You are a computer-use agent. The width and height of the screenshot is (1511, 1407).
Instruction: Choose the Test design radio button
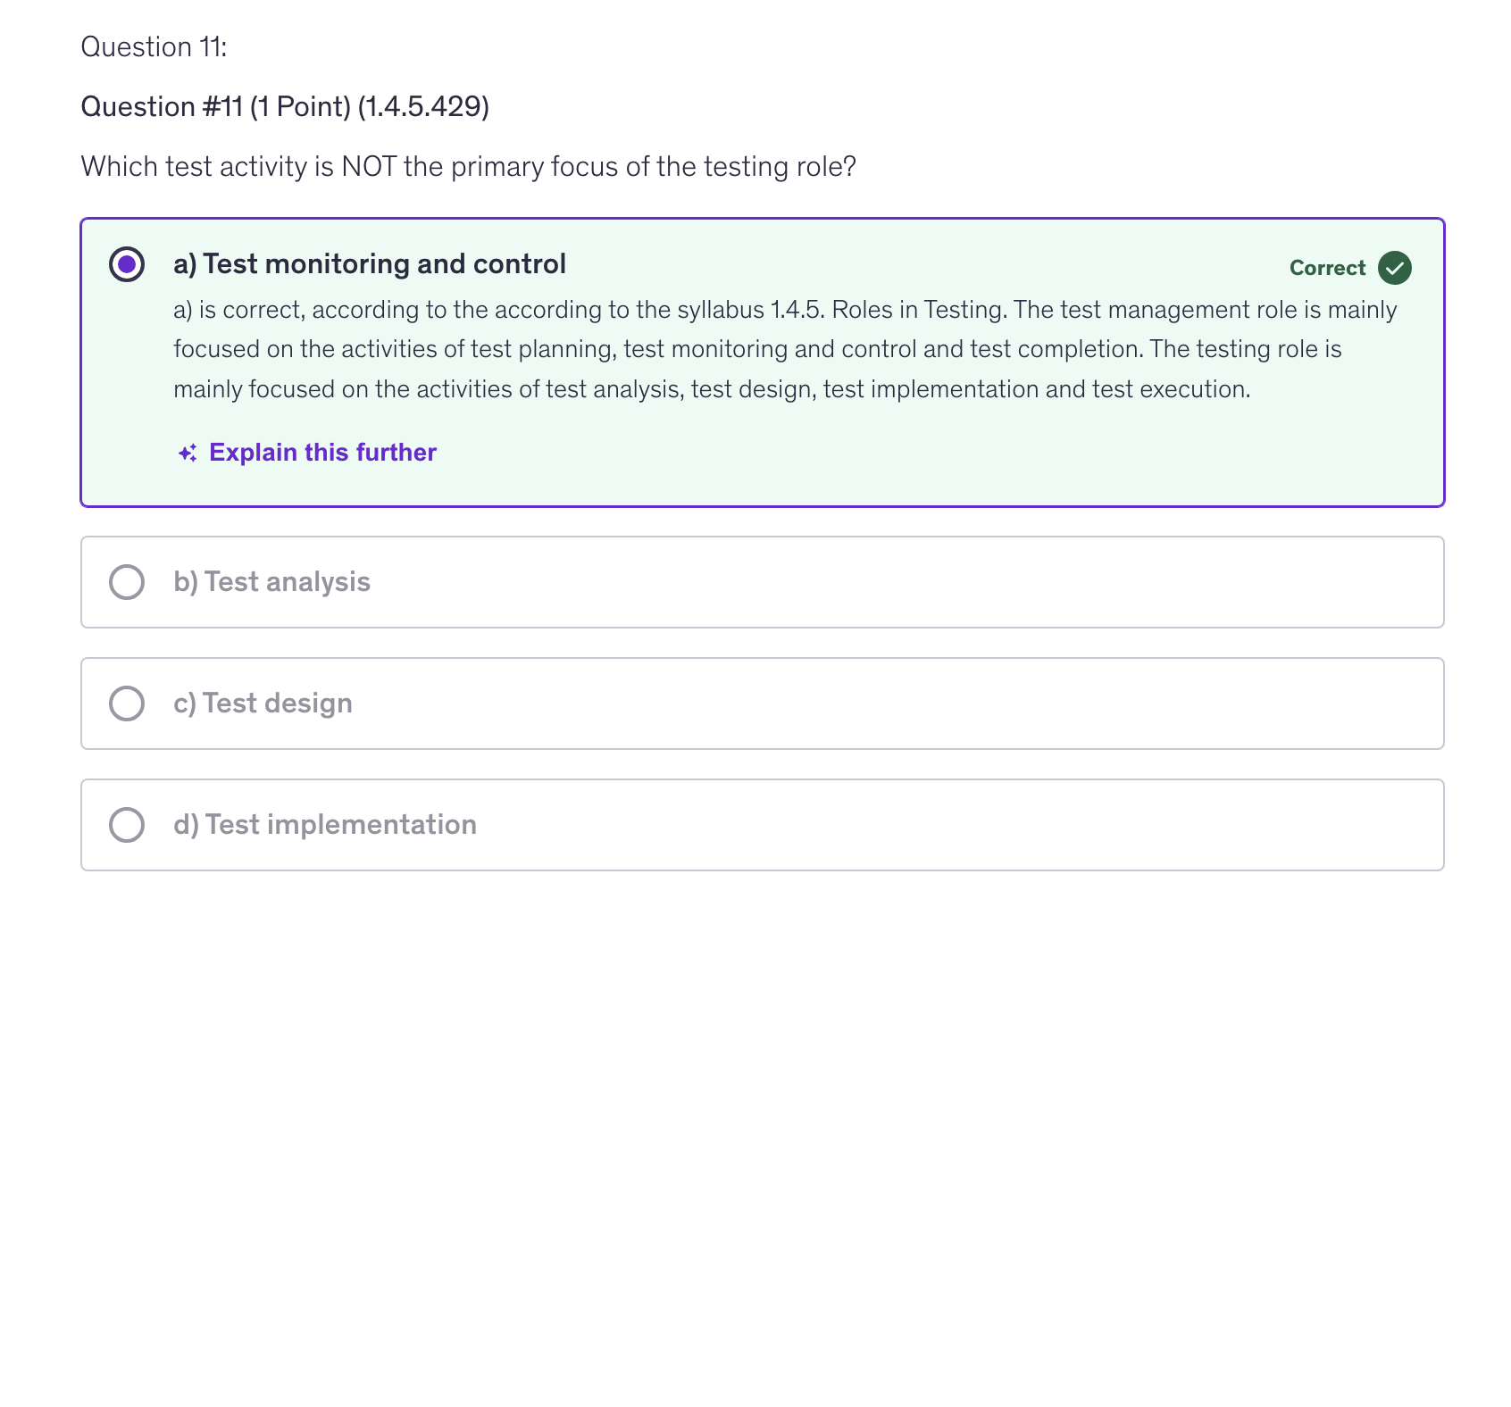[127, 703]
